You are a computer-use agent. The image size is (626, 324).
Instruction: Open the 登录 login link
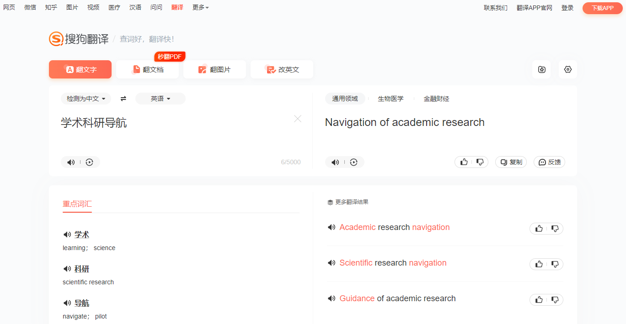(x=567, y=8)
